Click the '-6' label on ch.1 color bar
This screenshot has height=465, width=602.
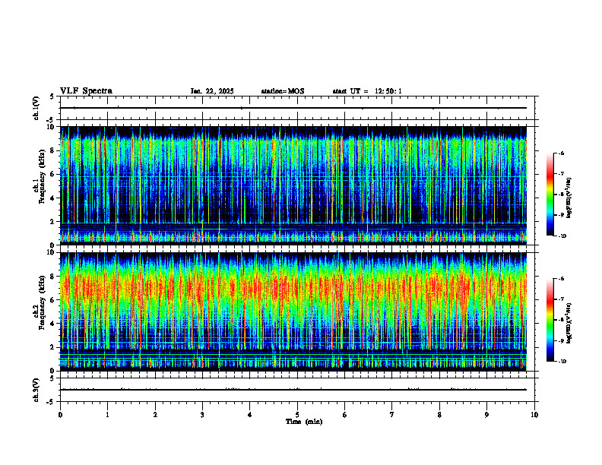pos(560,153)
